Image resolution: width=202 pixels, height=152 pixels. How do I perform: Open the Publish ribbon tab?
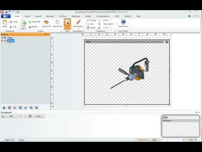click(128, 16)
